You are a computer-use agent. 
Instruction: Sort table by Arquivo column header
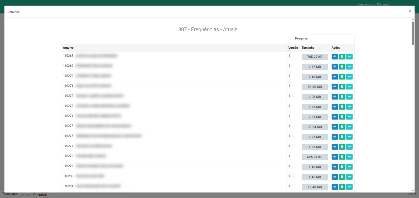(x=68, y=48)
